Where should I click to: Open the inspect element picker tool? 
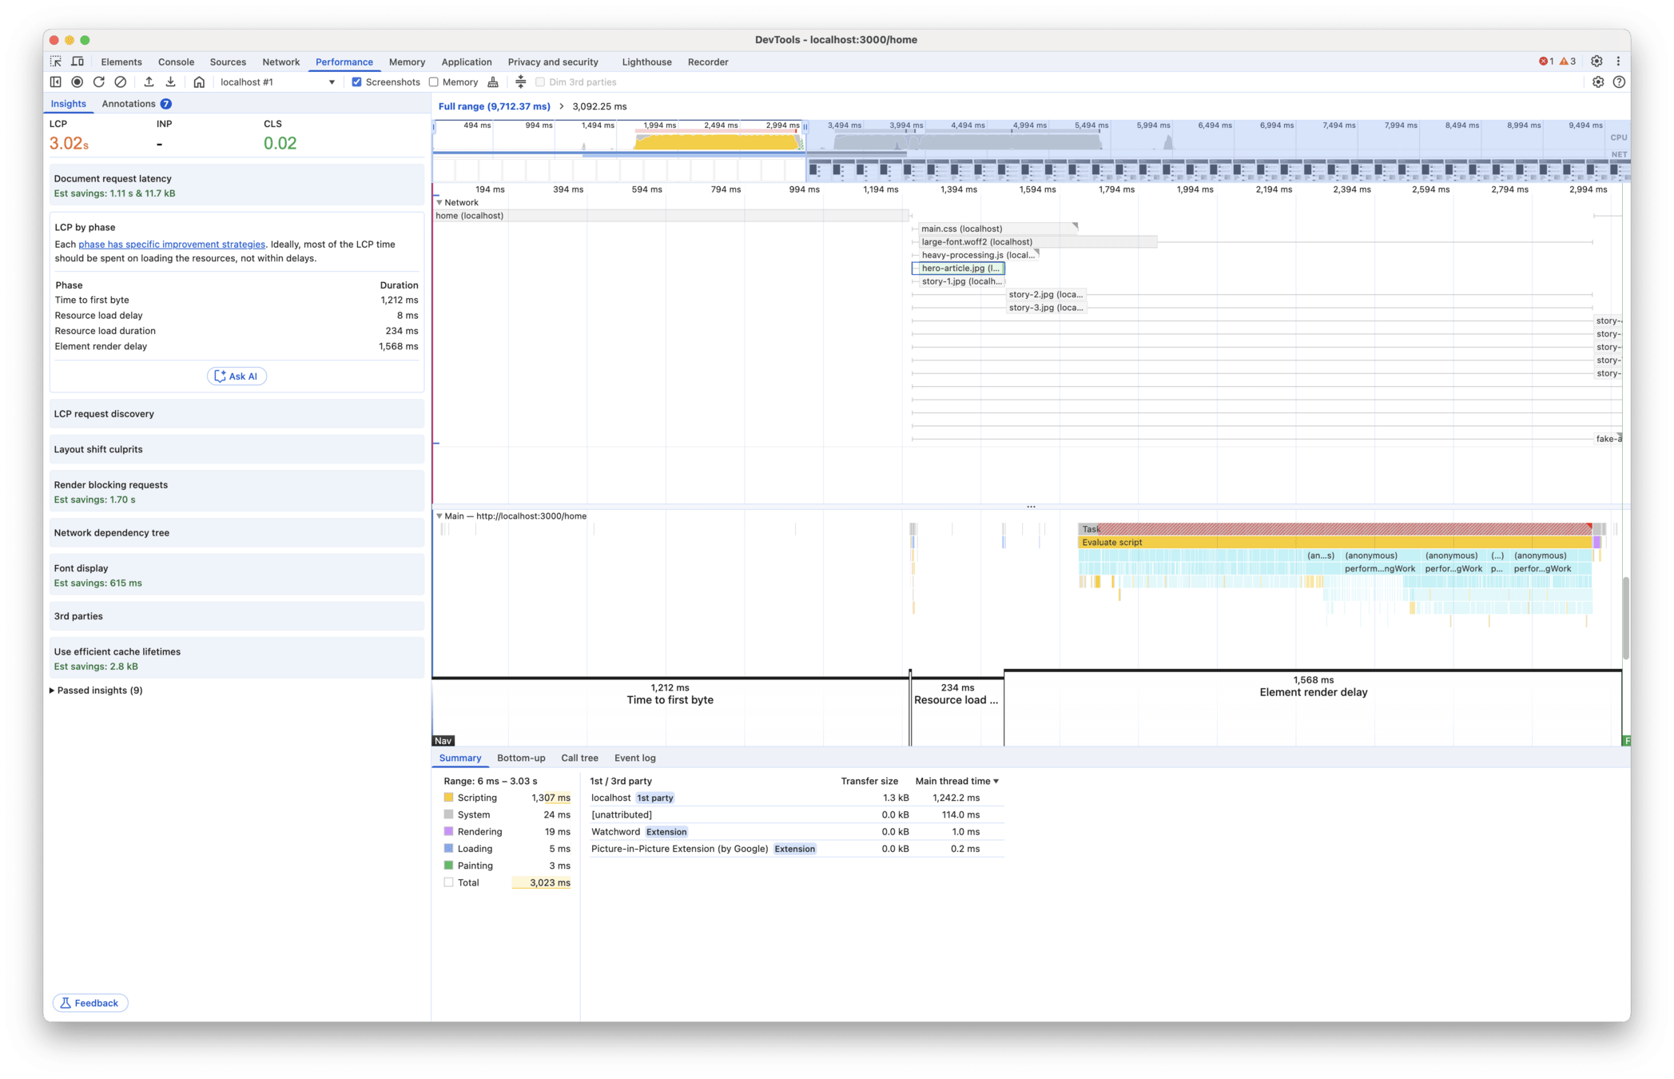56,62
